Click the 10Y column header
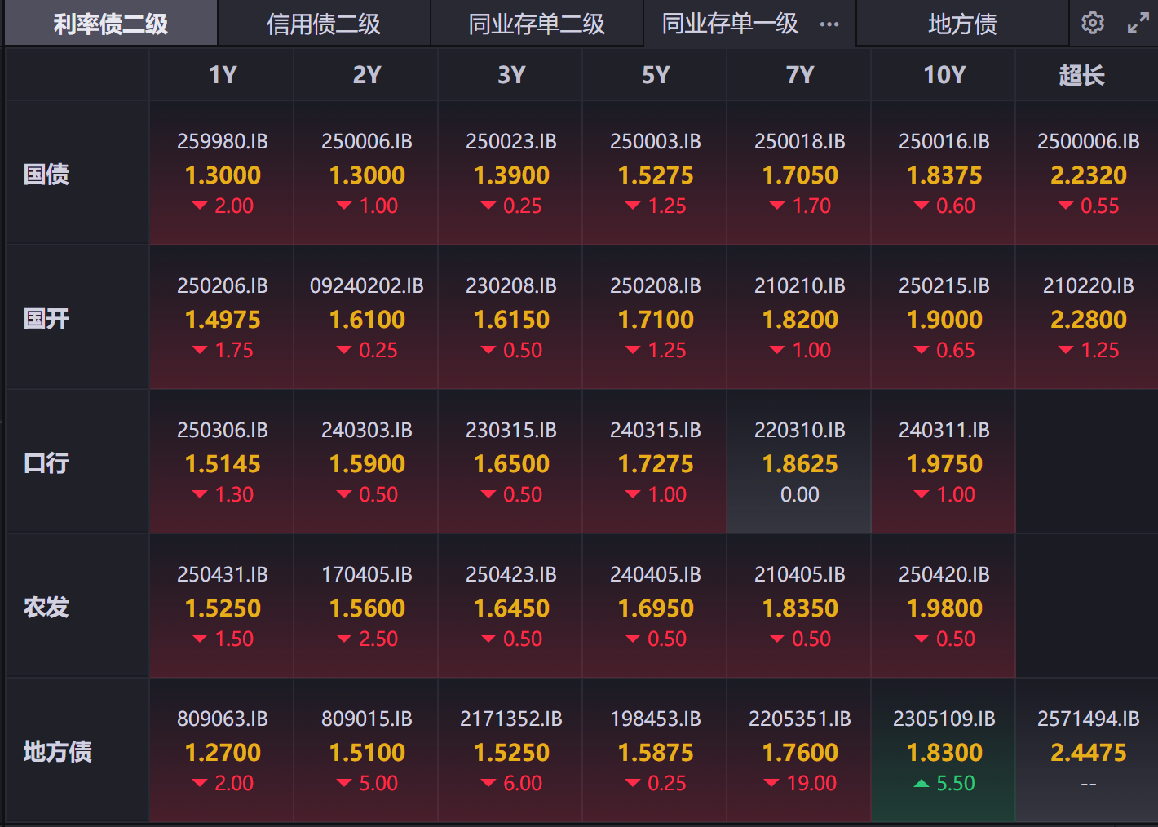1158x827 pixels. (x=944, y=75)
